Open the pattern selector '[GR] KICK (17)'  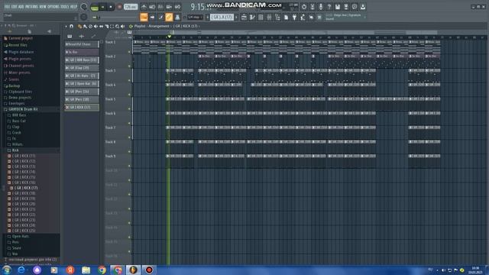point(222,17)
